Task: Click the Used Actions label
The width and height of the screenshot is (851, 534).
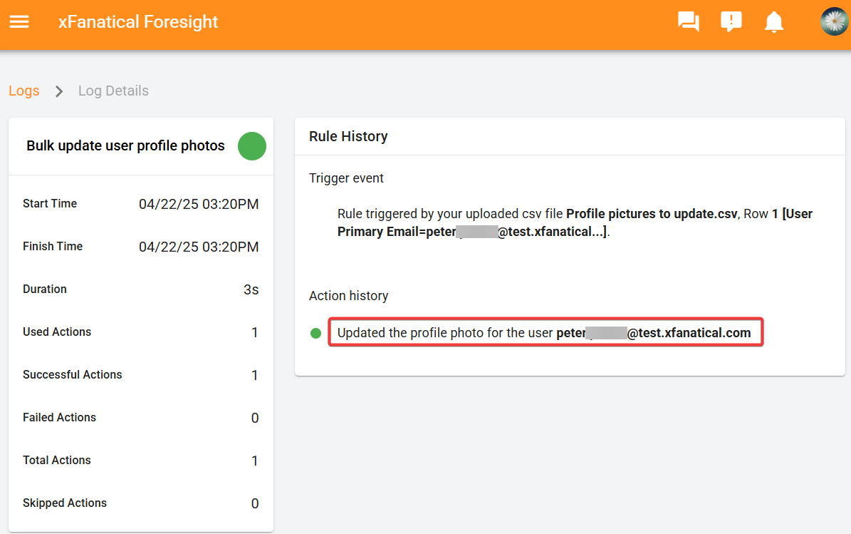Action: [x=57, y=332]
